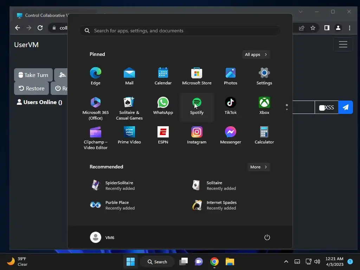The height and width of the screenshot is (270, 360).
Task: Click the Start menu search field
Action: coord(180,31)
